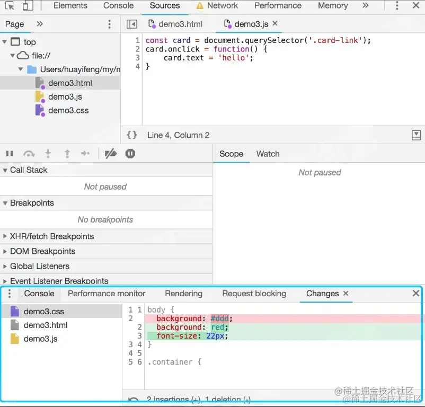Activate the inspect element picker icon
Viewport: 425px width, 407px height.
10,5
